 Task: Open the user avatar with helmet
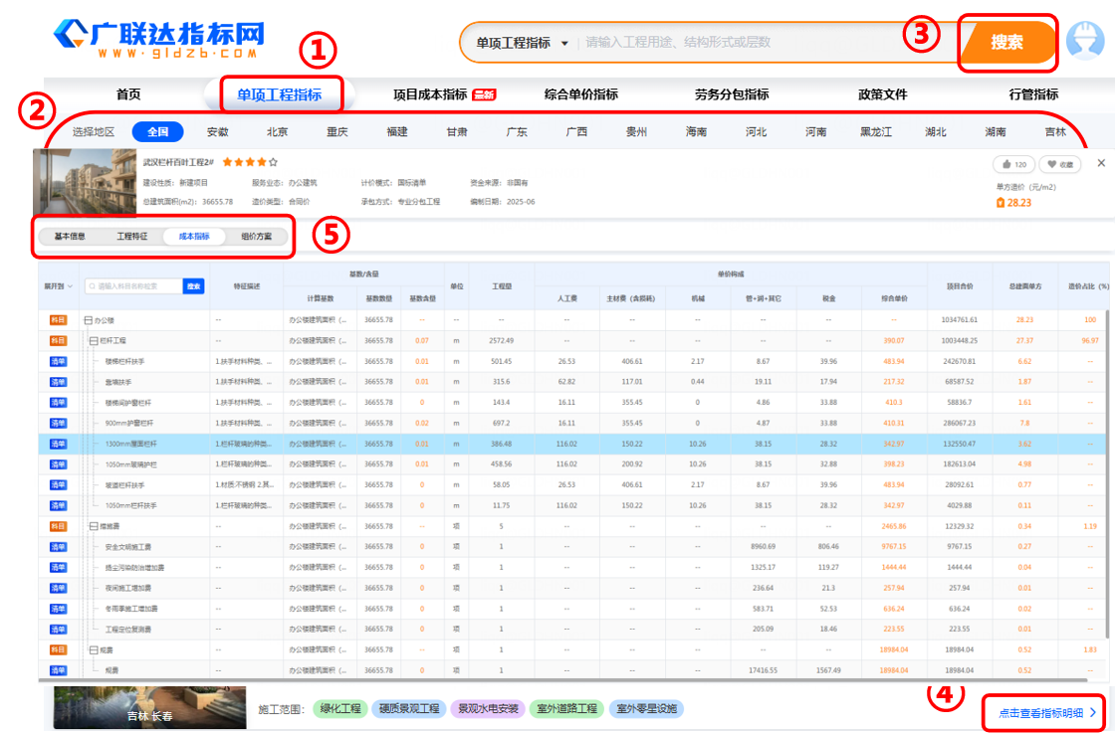pos(1085,42)
